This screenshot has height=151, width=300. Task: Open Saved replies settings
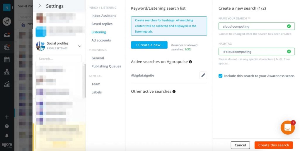click(x=102, y=24)
